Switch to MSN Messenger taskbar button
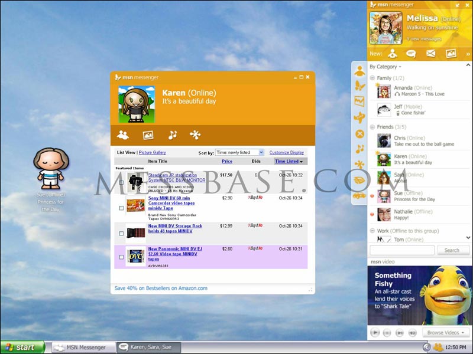473x354 pixels. coord(83,348)
